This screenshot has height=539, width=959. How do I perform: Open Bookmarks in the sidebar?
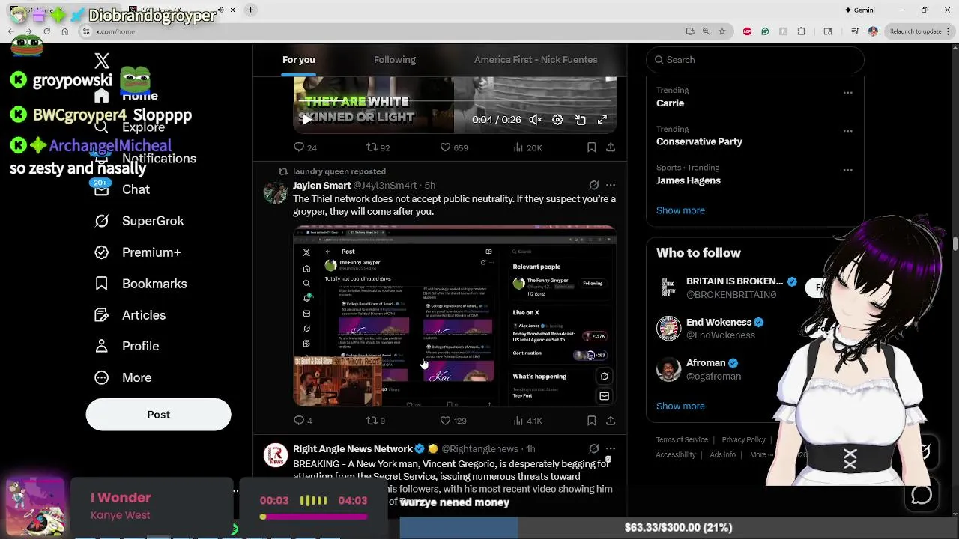click(141, 284)
